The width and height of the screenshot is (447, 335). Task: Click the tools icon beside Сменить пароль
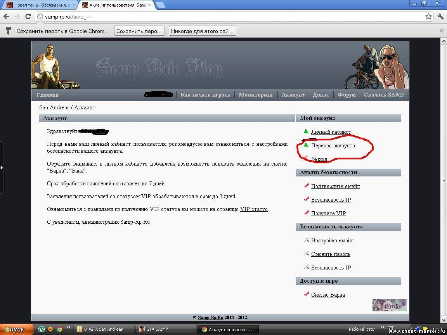[307, 253]
